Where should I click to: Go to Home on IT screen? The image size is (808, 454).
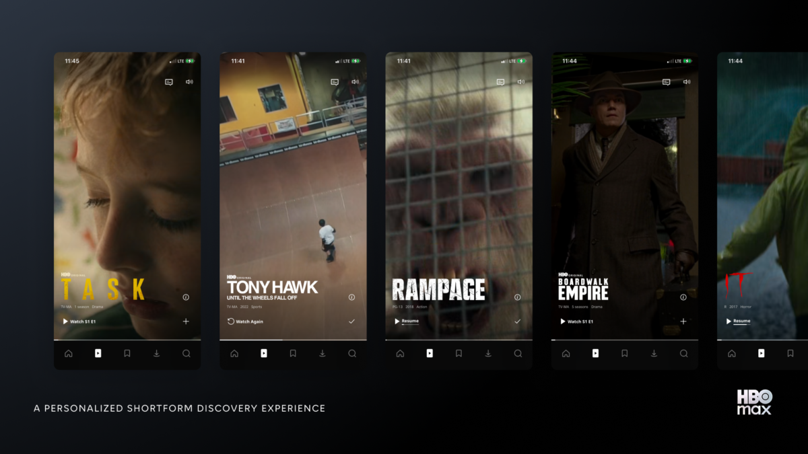point(731,354)
